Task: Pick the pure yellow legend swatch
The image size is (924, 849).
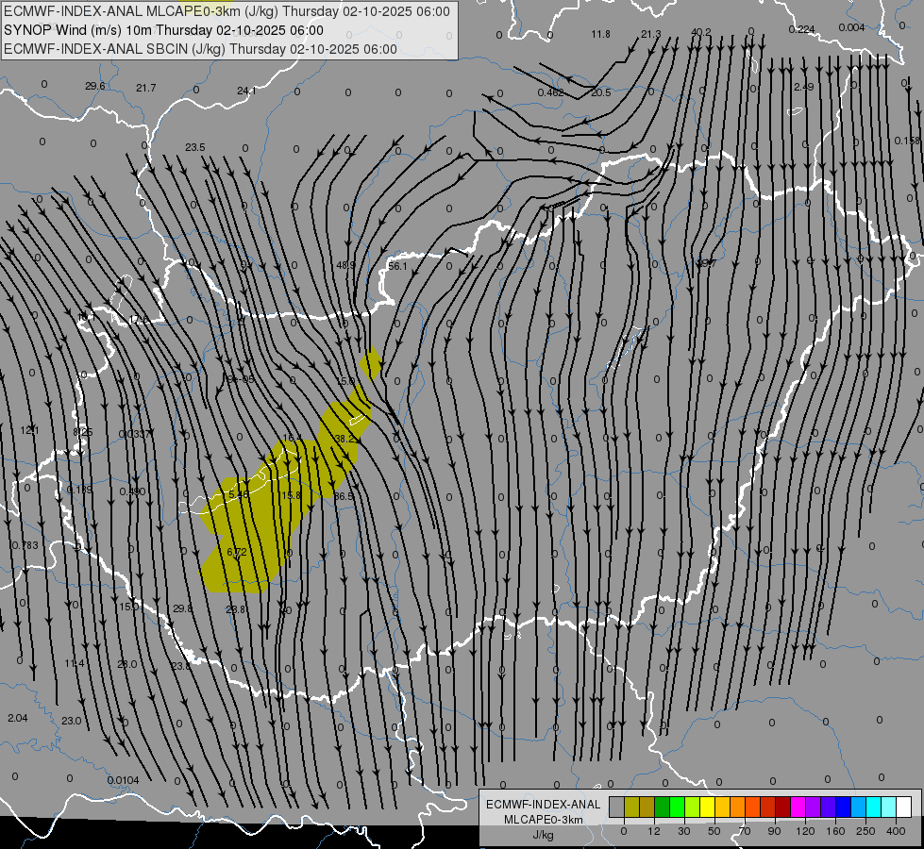Action: click(x=707, y=807)
